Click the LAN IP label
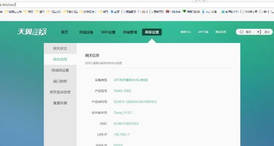274x146 pixels. [x=102, y=134]
